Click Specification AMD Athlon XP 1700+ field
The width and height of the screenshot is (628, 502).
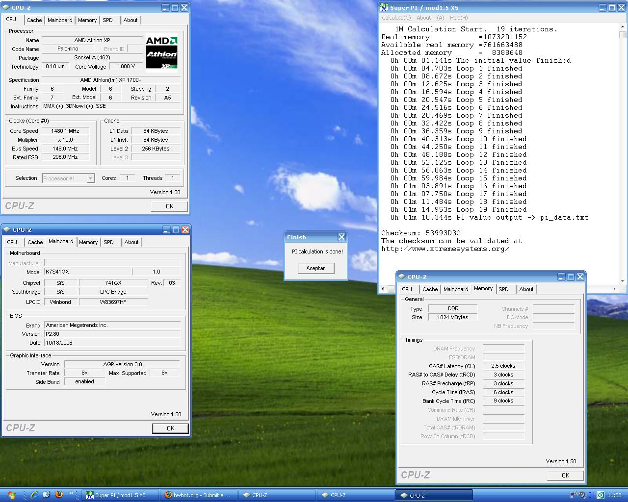tap(111, 80)
